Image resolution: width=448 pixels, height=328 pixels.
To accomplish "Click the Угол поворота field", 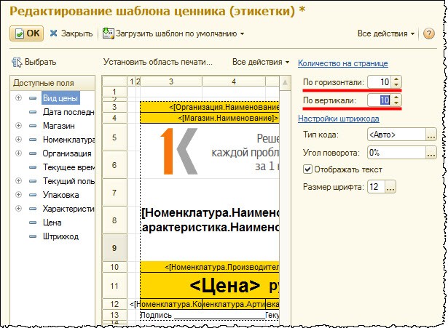I will (396, 153).
